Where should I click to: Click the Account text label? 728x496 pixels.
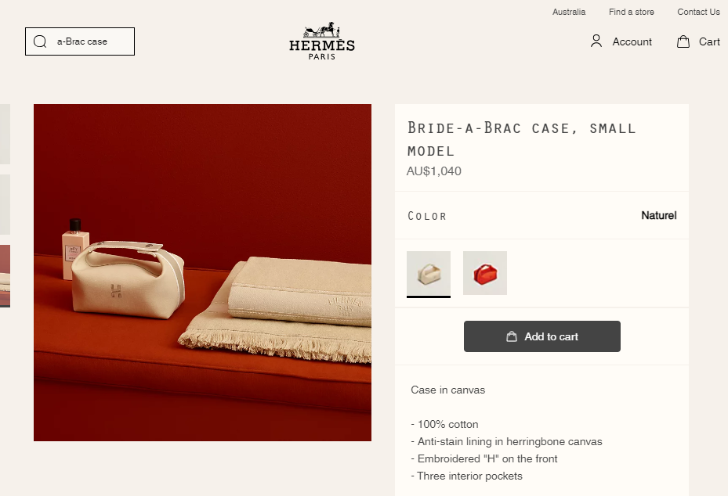coord(632,41)
